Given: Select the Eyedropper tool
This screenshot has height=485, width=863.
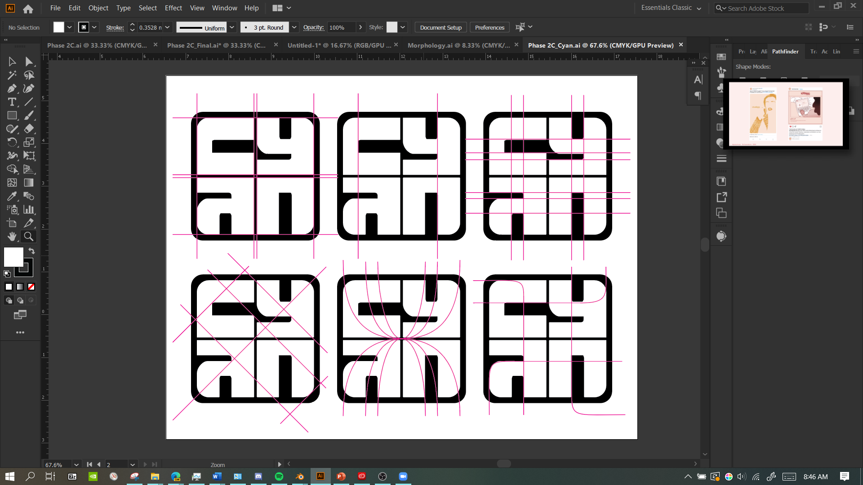Looking at the screenshot, I should pyautogui.click(x=12, y=196).
